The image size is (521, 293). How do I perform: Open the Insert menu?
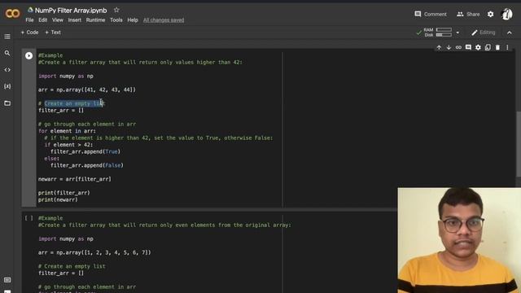coord(74,20)
